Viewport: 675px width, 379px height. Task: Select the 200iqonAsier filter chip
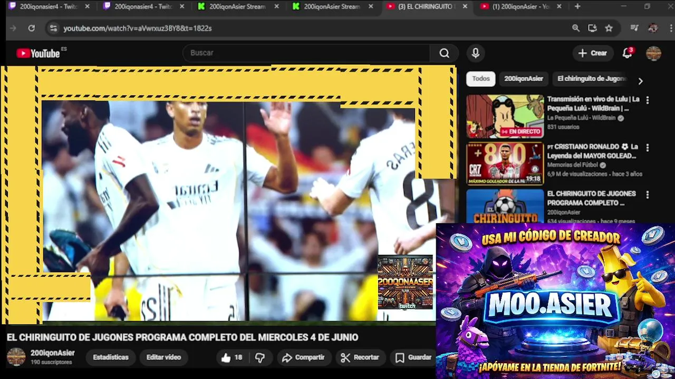pos(524,79)
